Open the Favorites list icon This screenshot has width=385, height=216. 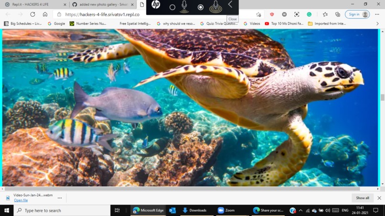pyautogui.click(x=325, y=14)
